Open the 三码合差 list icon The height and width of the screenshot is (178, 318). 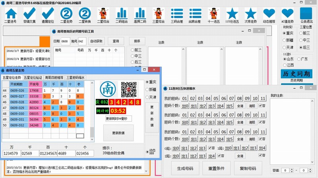pyautogui.click(x=176, y=14)
